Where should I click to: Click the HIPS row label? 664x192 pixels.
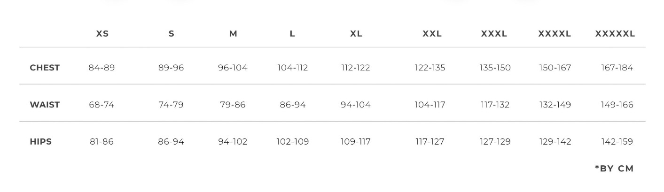pyautogui.click(x=41, y=142)
